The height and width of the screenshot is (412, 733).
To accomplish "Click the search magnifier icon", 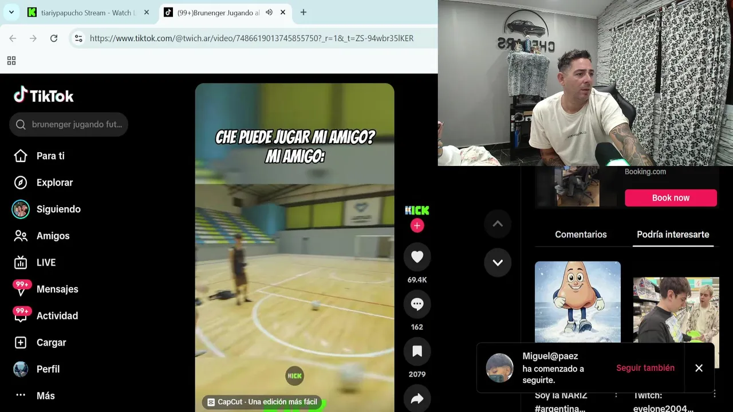I will (21, 124).
